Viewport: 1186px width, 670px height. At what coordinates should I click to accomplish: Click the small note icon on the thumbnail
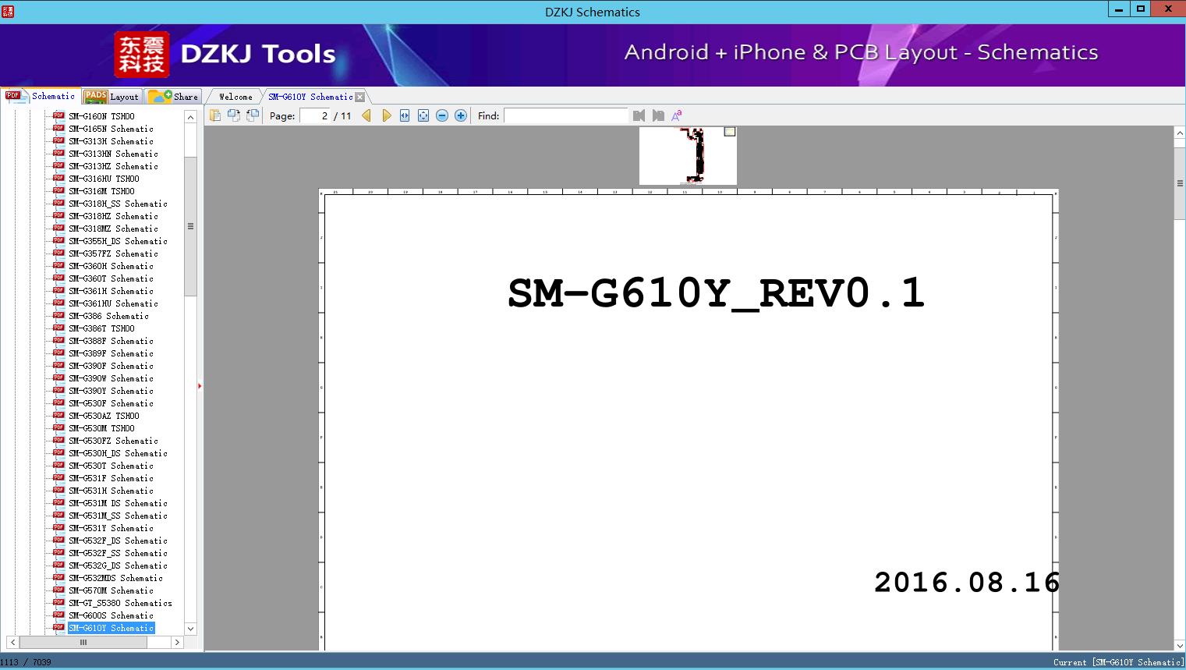(730, 132)
